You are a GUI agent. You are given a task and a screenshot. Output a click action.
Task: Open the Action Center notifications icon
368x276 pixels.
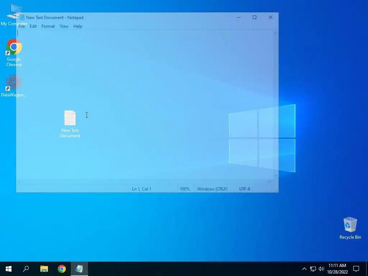[356, 269]
